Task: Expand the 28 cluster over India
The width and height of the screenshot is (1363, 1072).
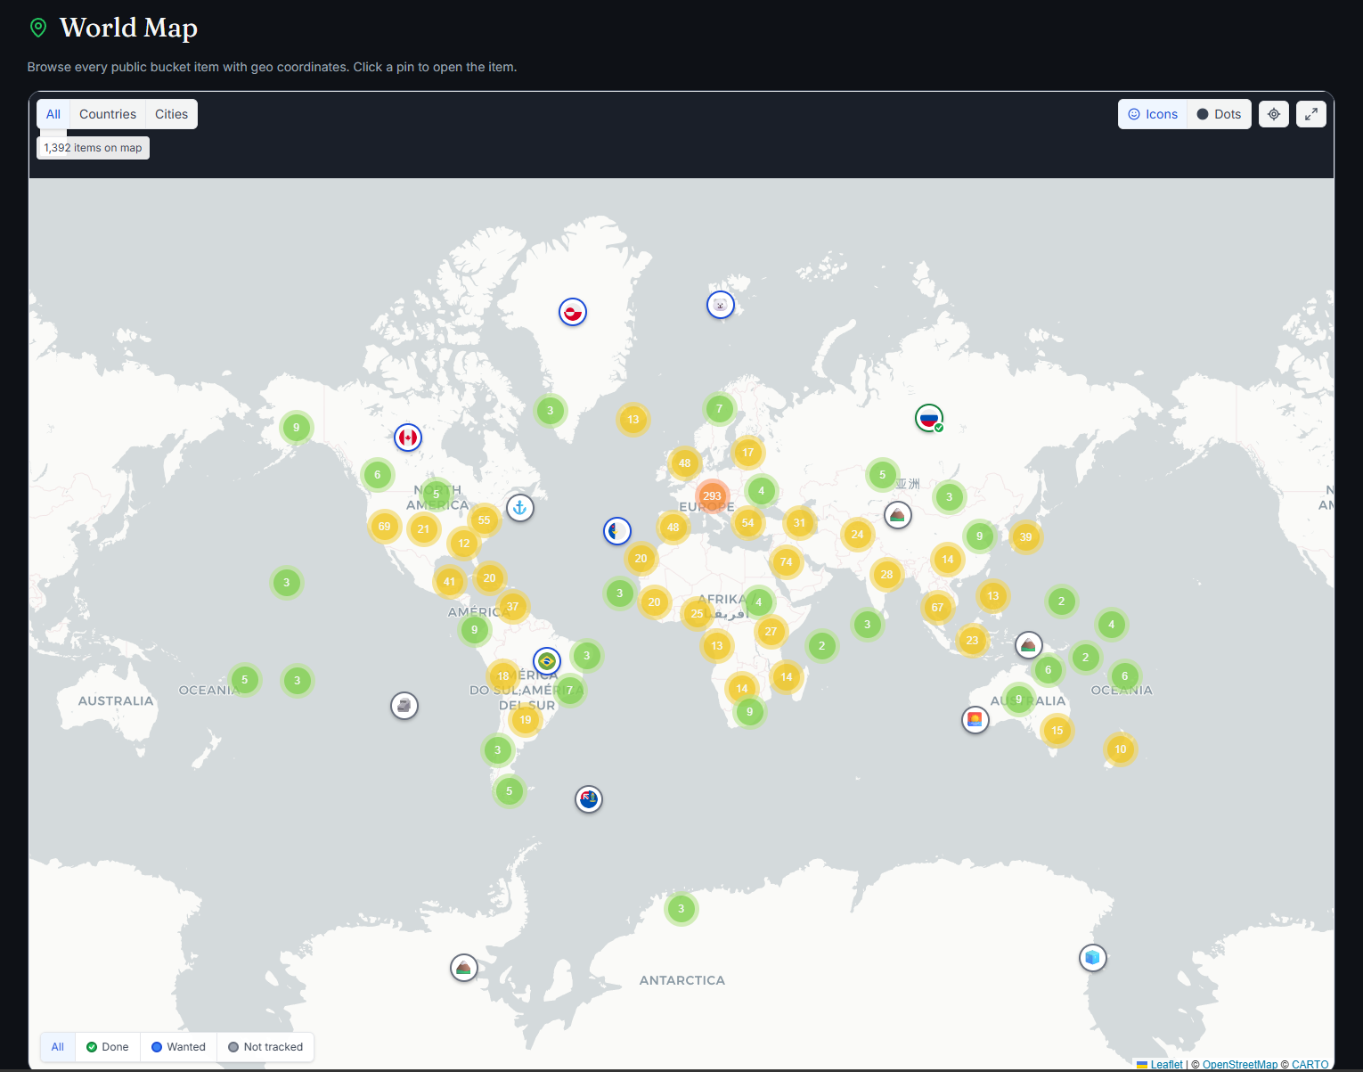Action: pyautogui.click(x=886, y=575)
